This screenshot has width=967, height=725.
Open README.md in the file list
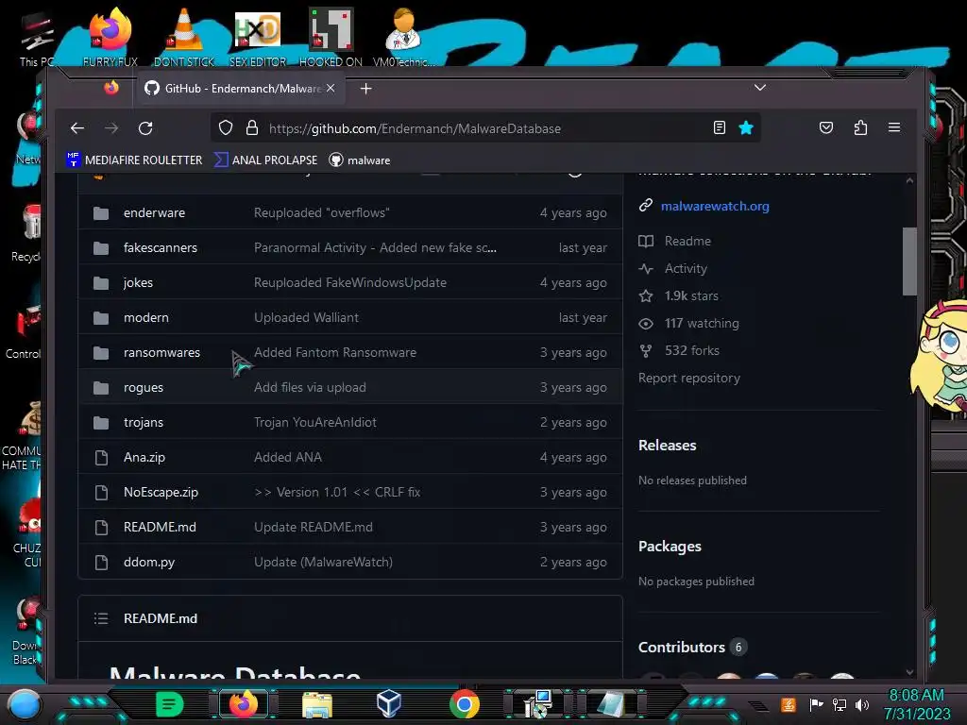coord(160,527)
